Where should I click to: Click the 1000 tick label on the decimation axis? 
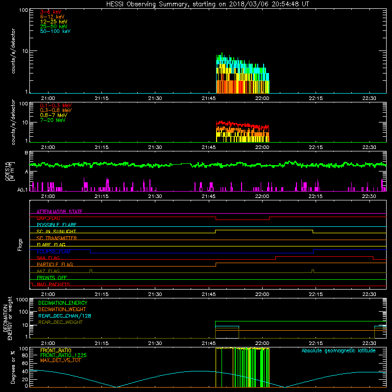(22, 299)
